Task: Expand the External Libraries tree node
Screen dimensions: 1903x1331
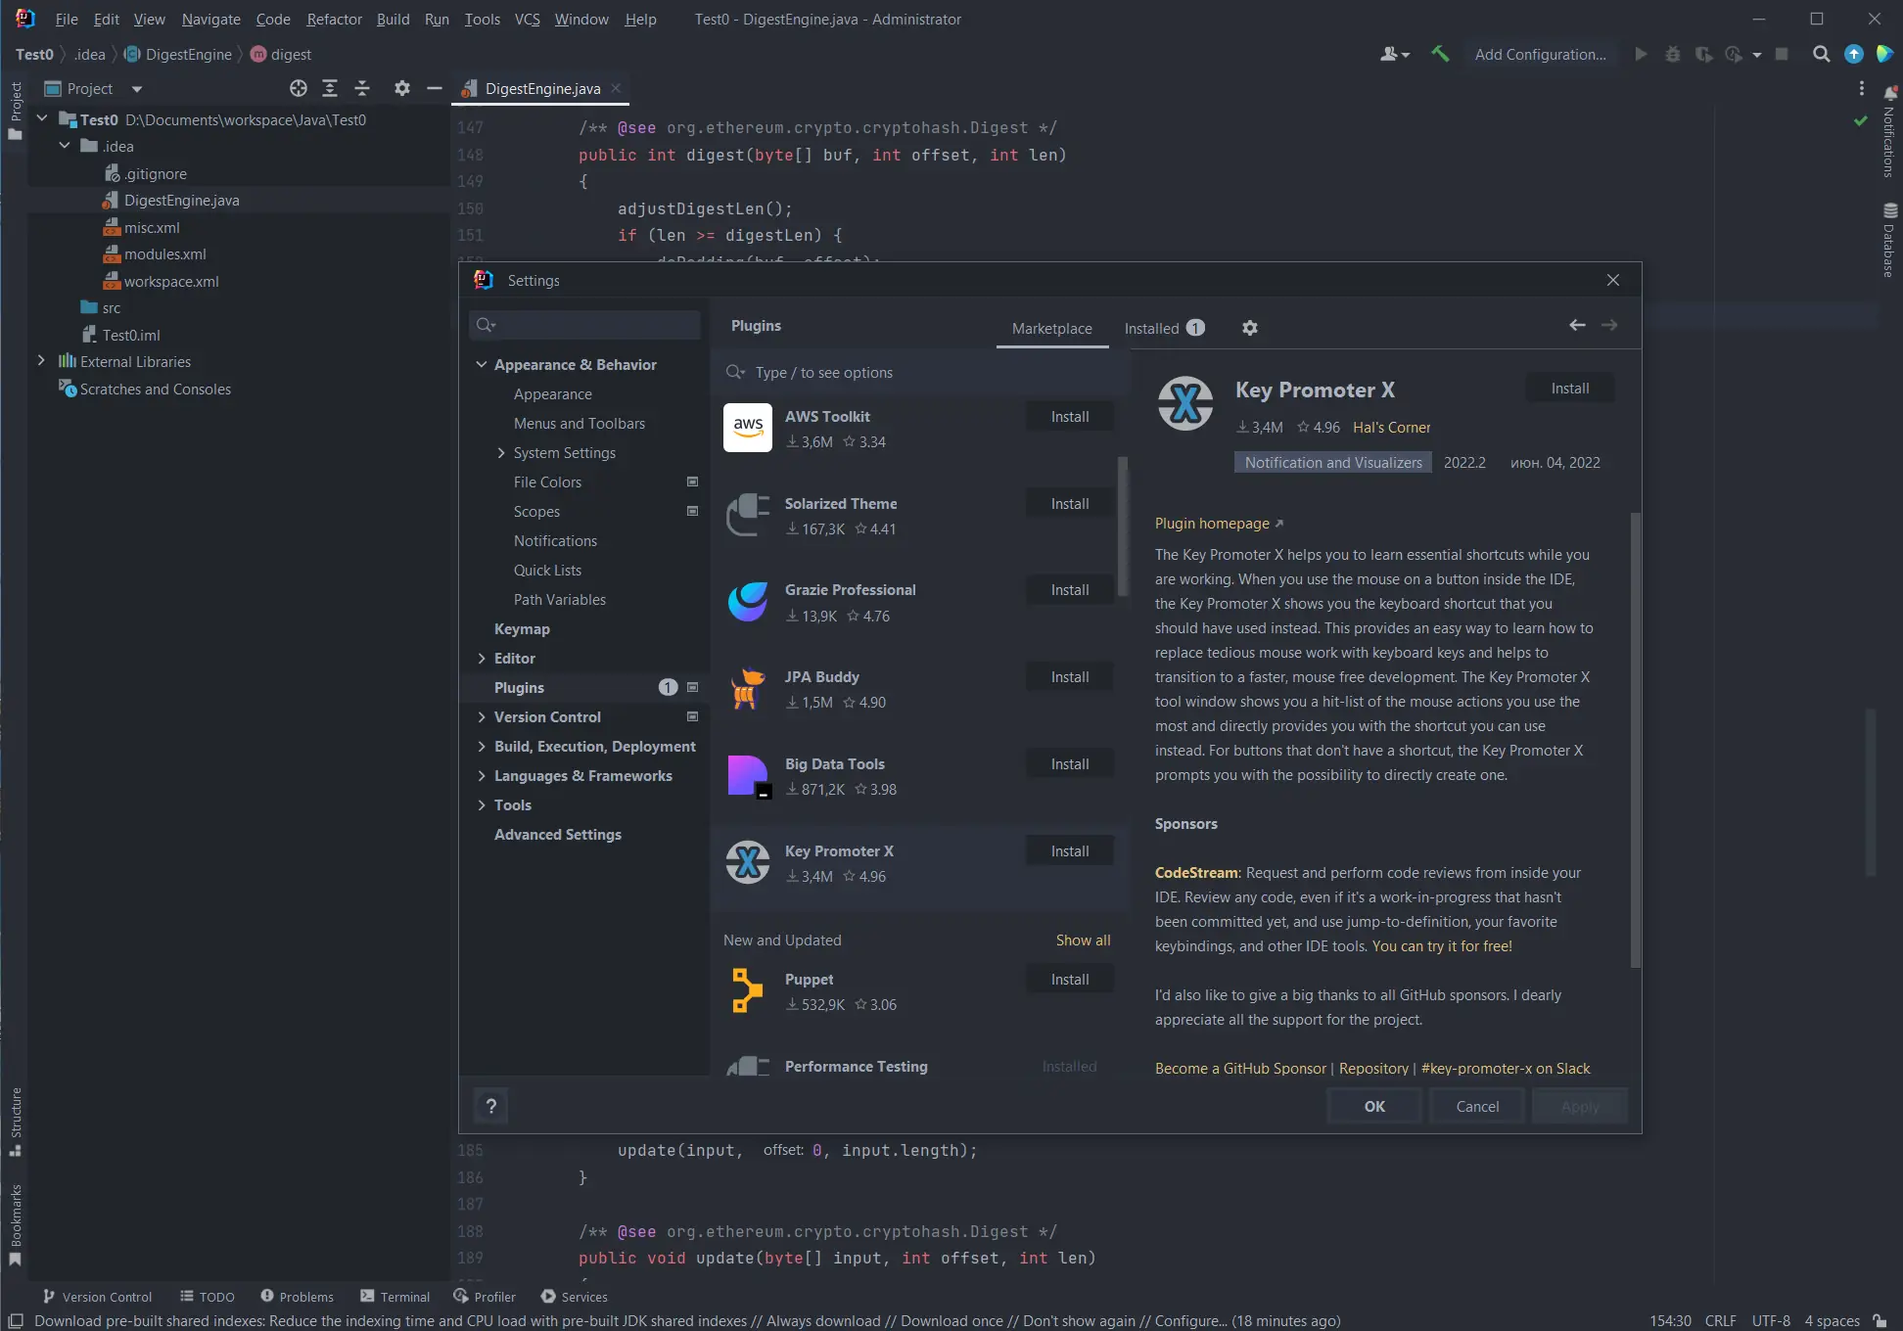Action: coord(41,361)
